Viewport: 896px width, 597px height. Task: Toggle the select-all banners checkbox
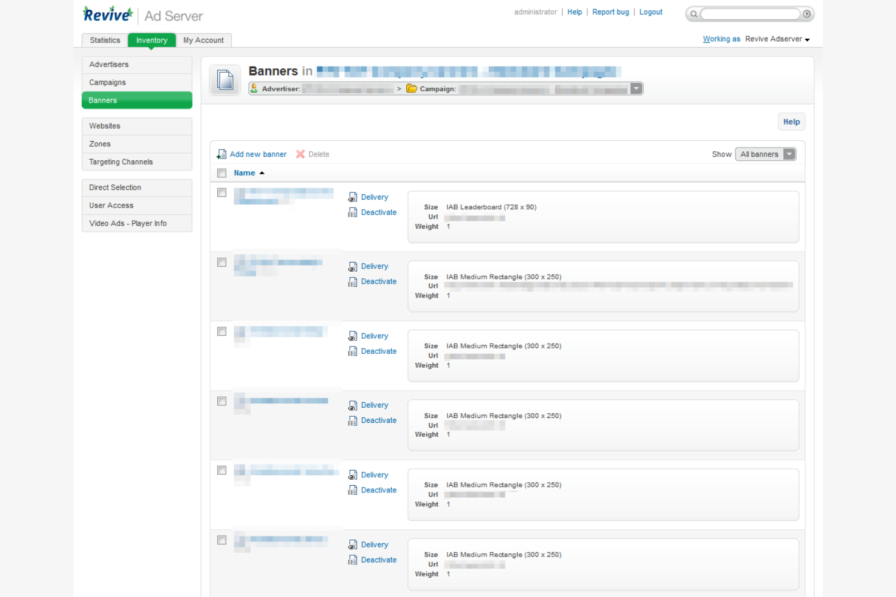tap(222, 173)
